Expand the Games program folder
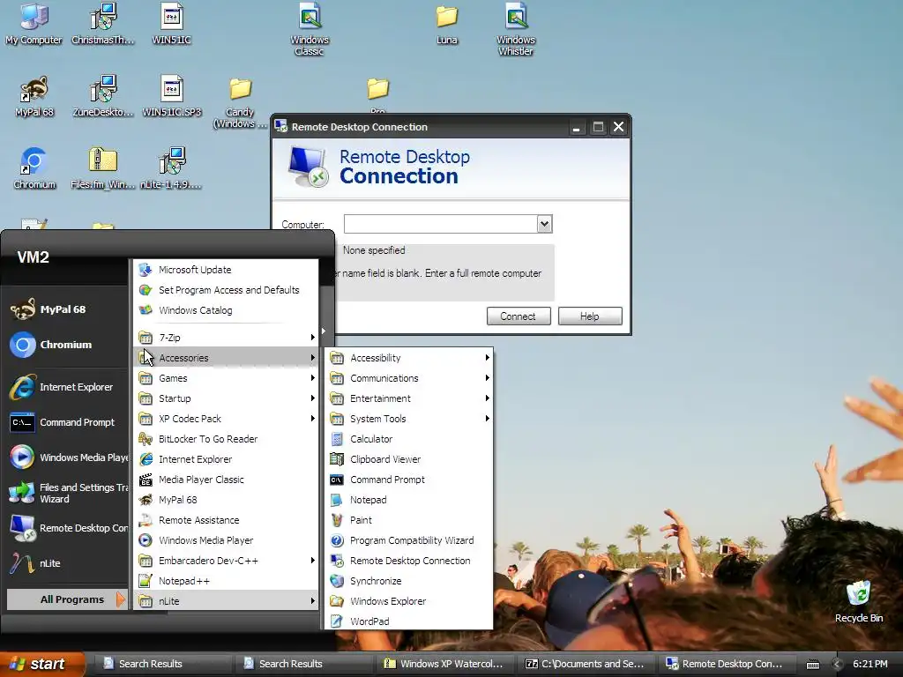This screenshot has height=677, width=903. pyautogui.click(x=227, y=377)
